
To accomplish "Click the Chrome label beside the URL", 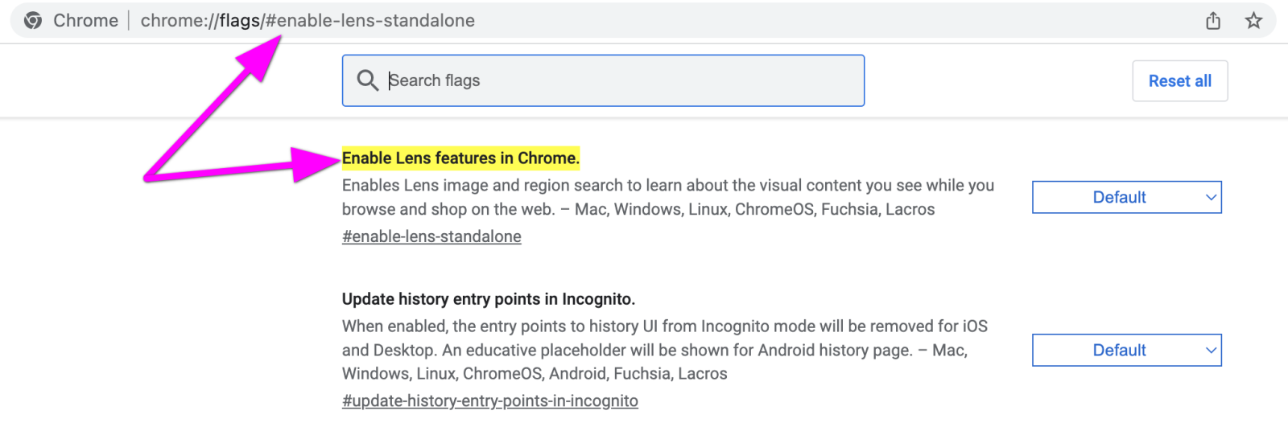I will (x=85, y=20).
